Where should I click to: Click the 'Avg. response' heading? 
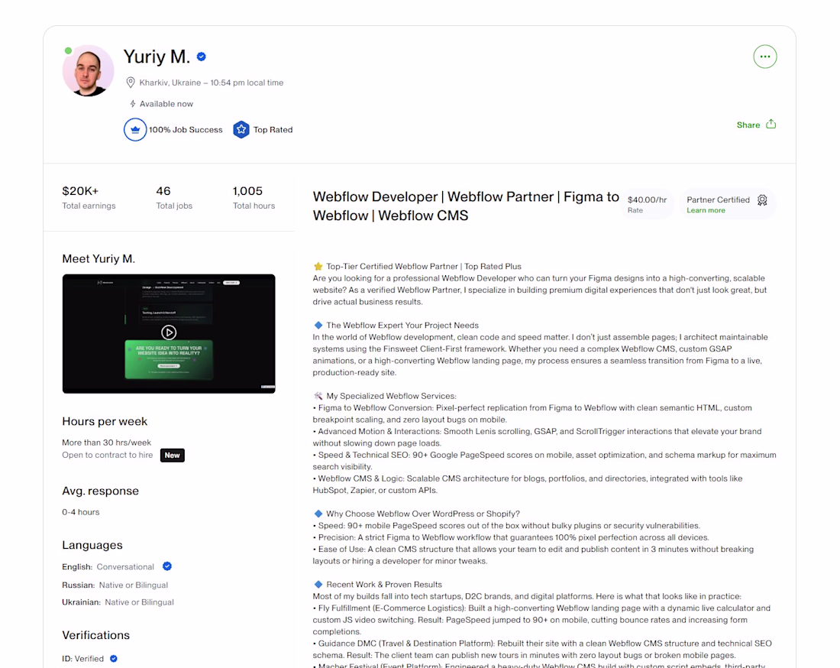pyautogui.click(x=100, y=491)
